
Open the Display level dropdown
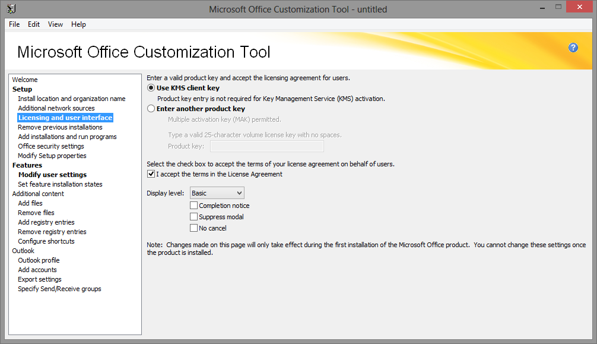click(x=217, y=193)
